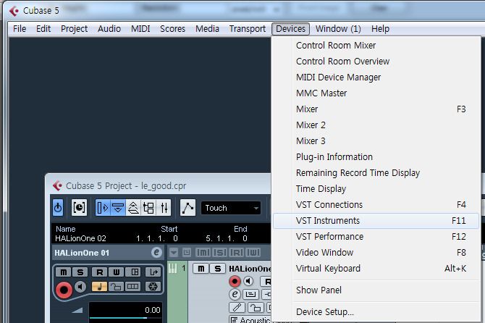Open the Scores menu
The width and height of the screenshot is (485, 323).
click(172, 29)
